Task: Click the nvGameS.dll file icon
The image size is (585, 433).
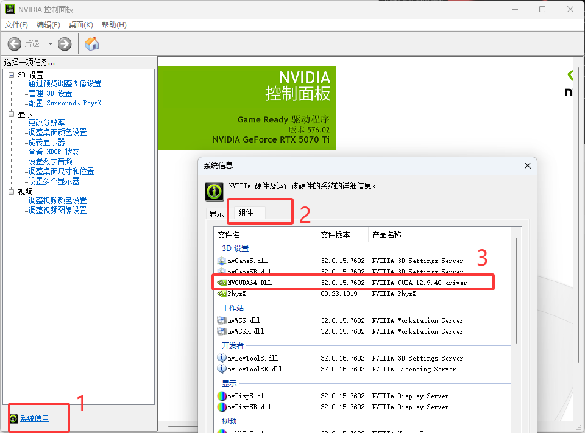Action: [222, 261]
